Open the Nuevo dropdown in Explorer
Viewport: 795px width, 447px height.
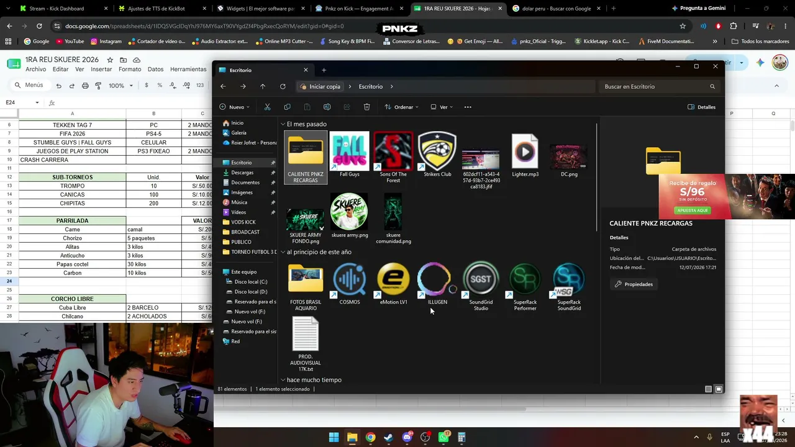pyautogui.click(x=234, y=107)
